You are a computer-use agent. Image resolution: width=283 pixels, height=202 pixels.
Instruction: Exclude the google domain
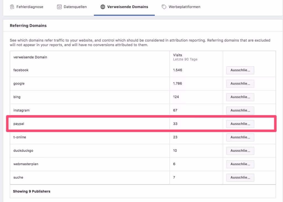(240, 84)
